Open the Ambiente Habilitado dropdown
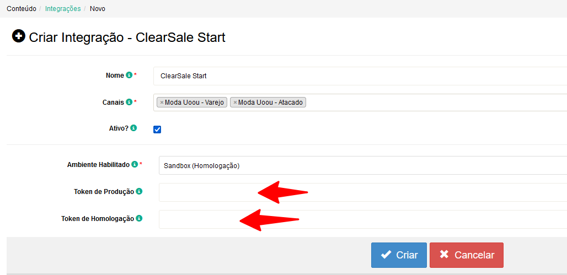Image resolution: width=567 pixels, height=275 pixels. click(363, 165)
